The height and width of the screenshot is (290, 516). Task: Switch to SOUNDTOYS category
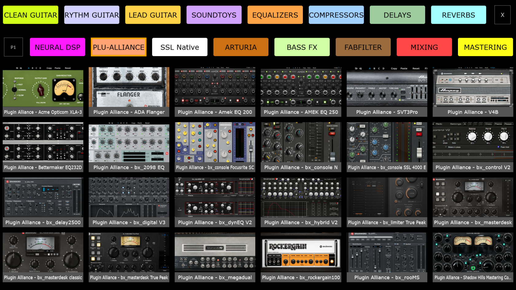[x=214, y=15]
